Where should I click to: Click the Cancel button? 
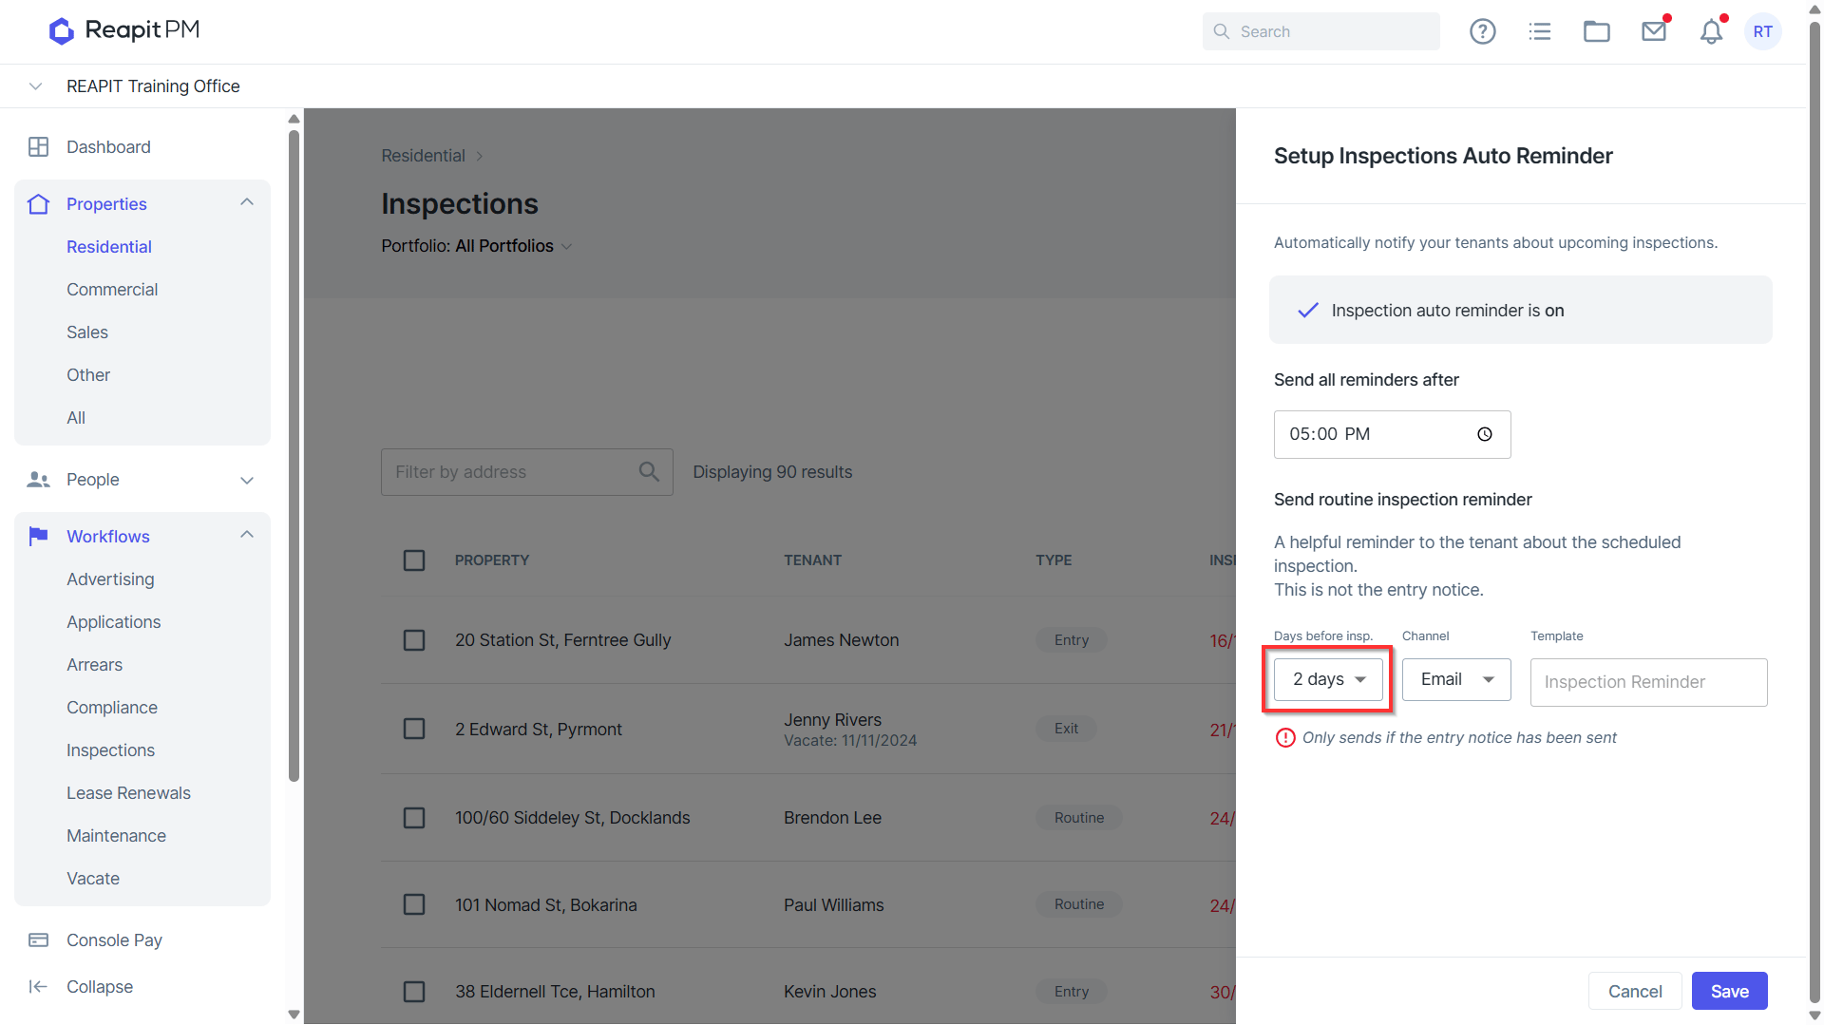1635,991
